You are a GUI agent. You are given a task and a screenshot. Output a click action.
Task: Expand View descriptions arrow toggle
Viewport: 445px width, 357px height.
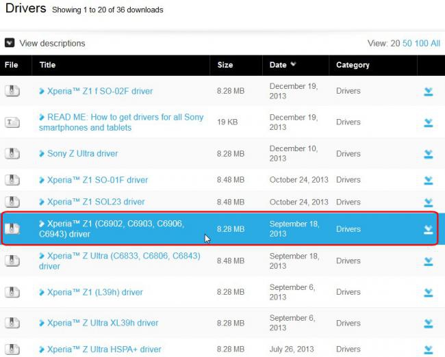tap(10, 43)
